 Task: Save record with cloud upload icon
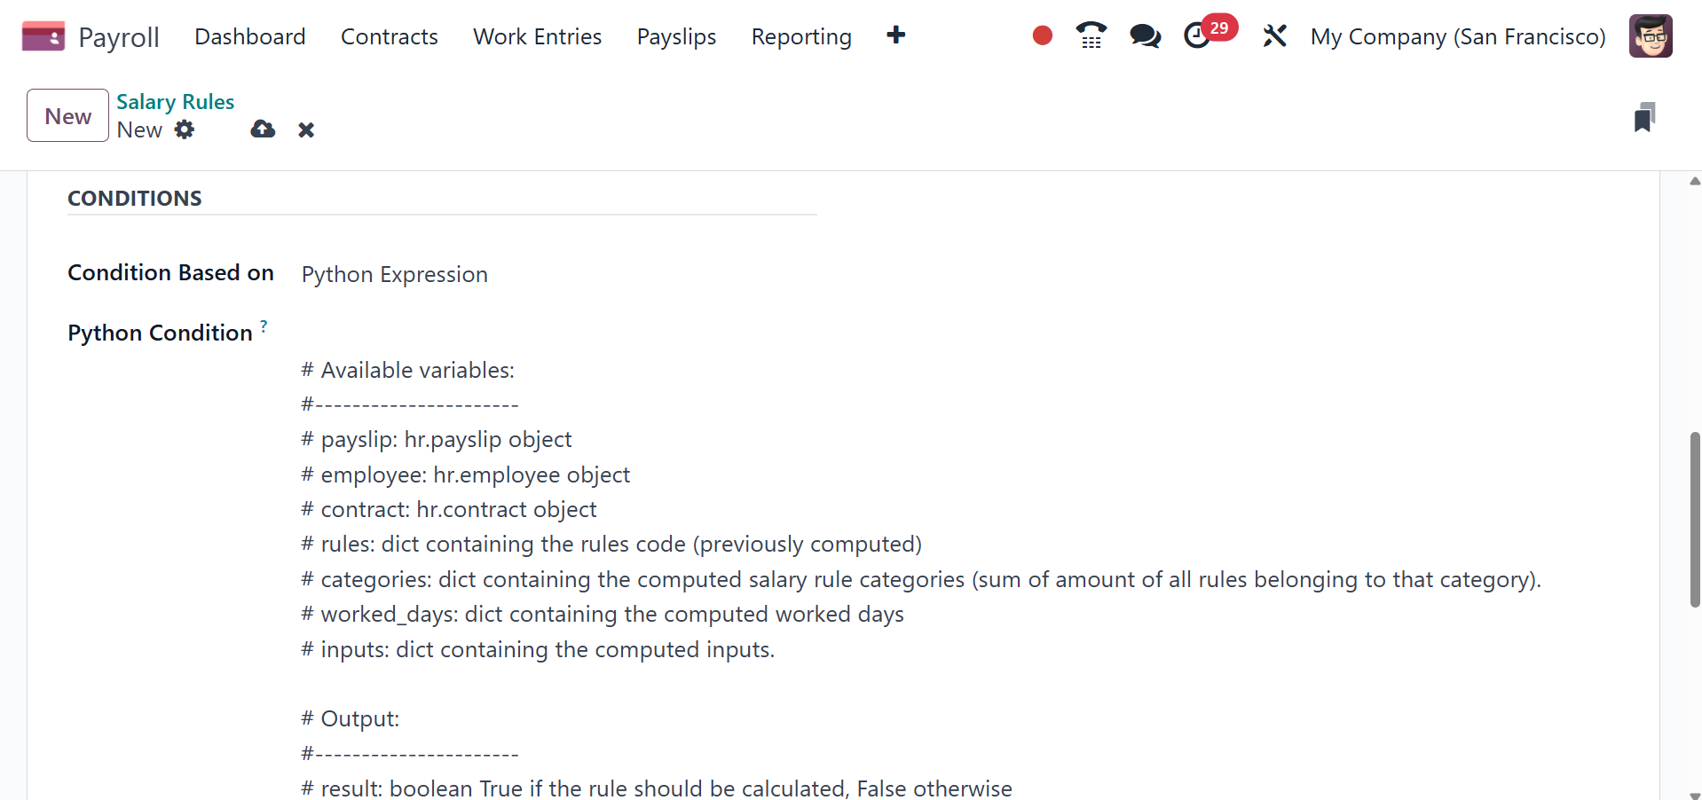pyautogui.click(x=263, y=129)
